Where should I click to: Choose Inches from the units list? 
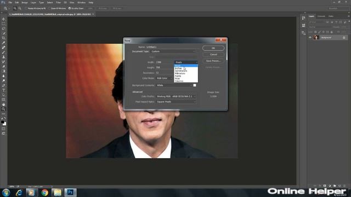(x=186, y=68)
